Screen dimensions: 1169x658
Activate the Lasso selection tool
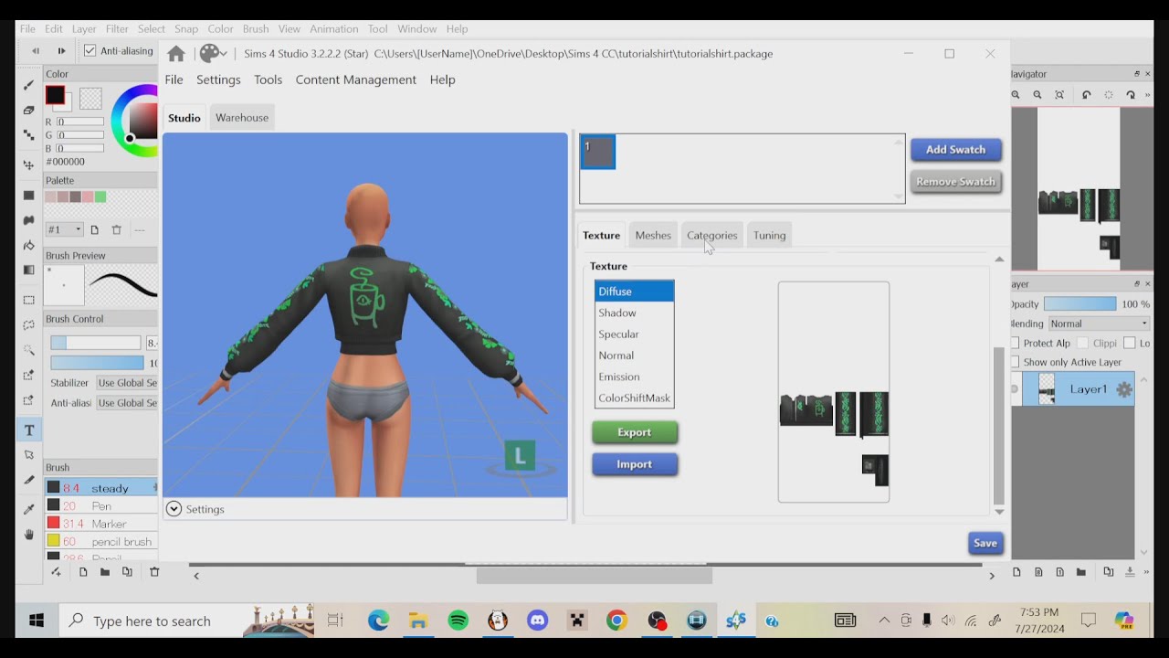pos(28,324)
